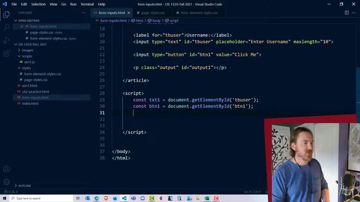Open the View menu
This screenshot has height=202, width=360.
(53, 4)
